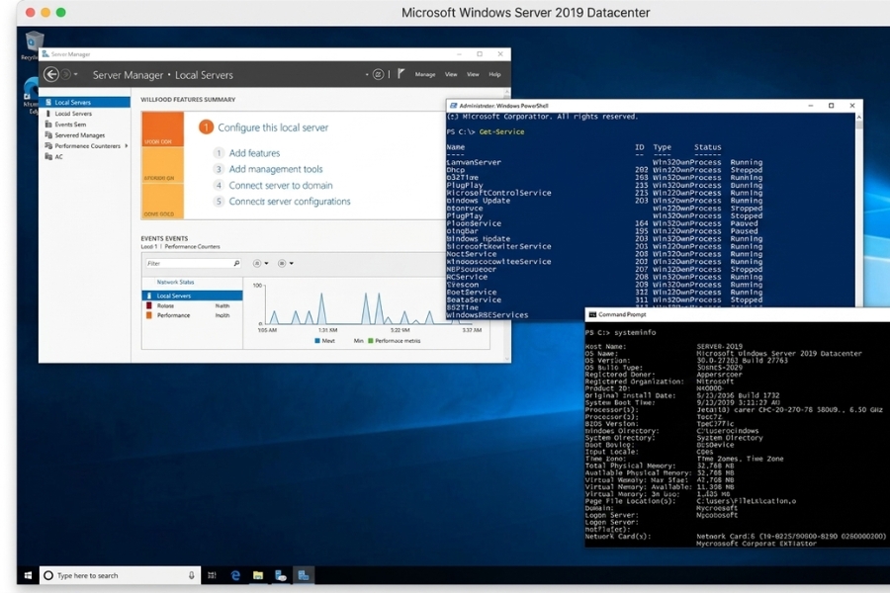Click the taskbar search box

(x=120, y=575)
